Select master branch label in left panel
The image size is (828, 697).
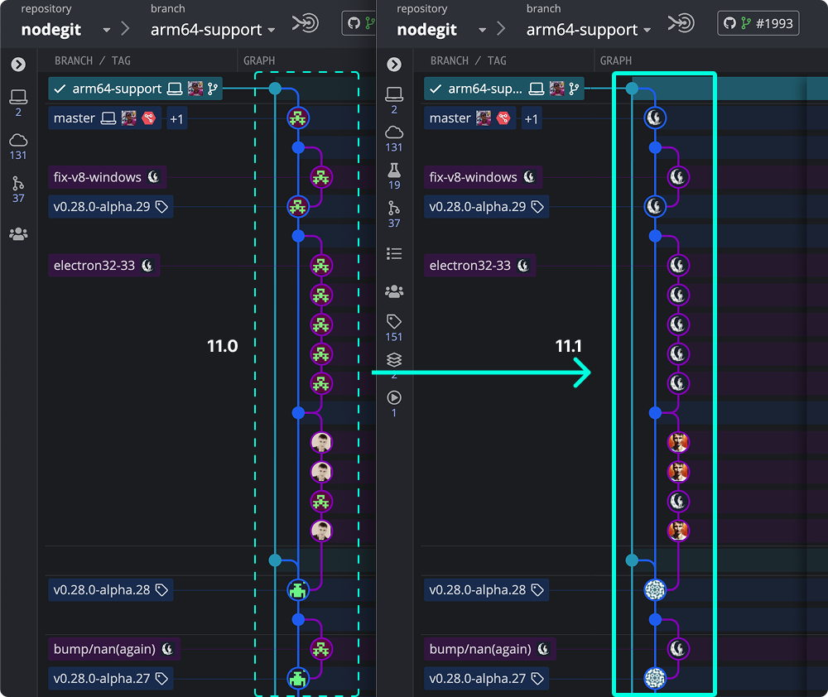click(x=104, y=118)
